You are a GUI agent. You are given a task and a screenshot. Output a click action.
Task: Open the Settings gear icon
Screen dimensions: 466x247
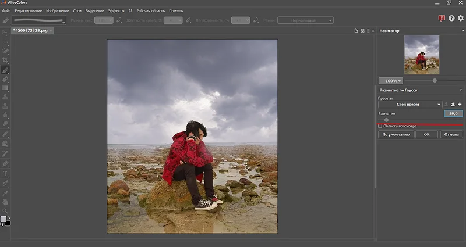pyautogui.click(x=461, y=19)
